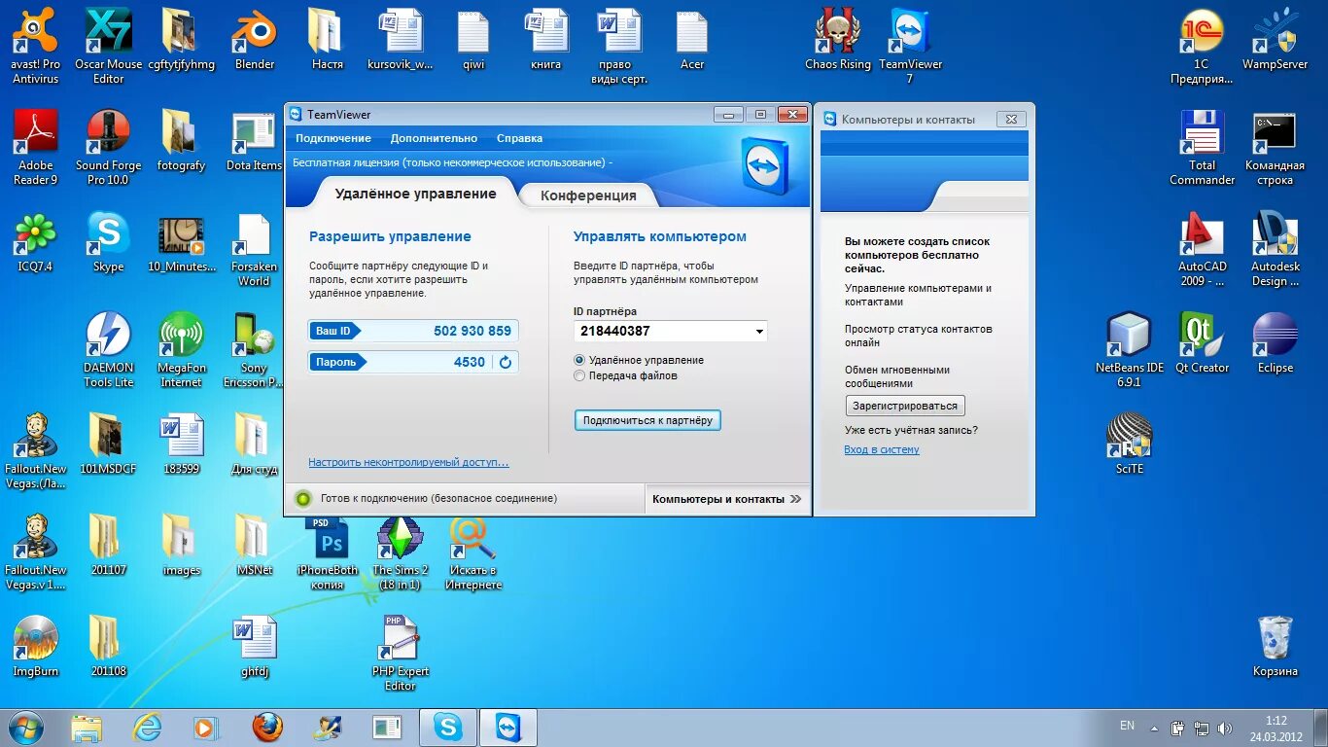
Task: Launch Blender from the desktop
Action: pyautogui.click(x=254, y=39)
